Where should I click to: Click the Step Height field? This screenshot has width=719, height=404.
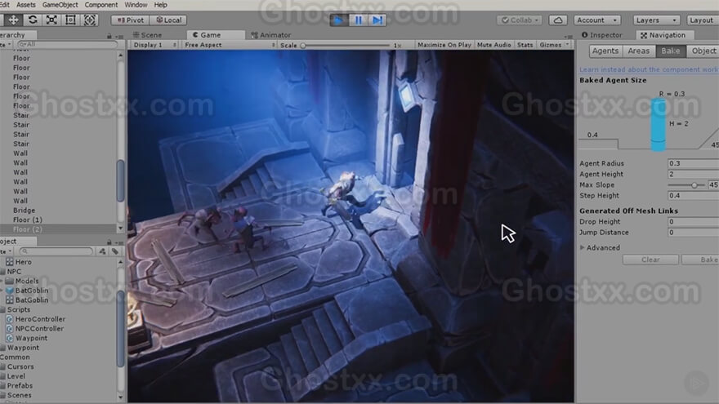click(693, 196)
